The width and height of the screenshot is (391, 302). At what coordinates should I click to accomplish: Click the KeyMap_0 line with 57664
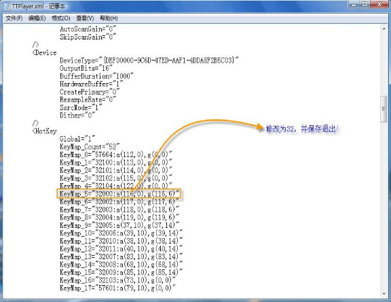pos(115,154)
